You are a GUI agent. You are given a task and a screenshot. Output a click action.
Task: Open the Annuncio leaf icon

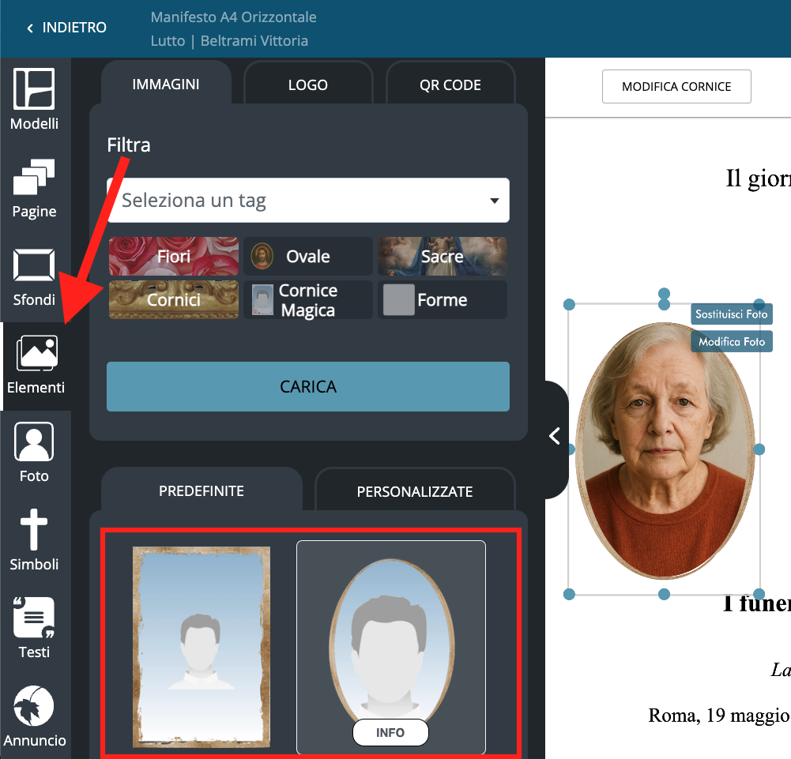[34, 717]
